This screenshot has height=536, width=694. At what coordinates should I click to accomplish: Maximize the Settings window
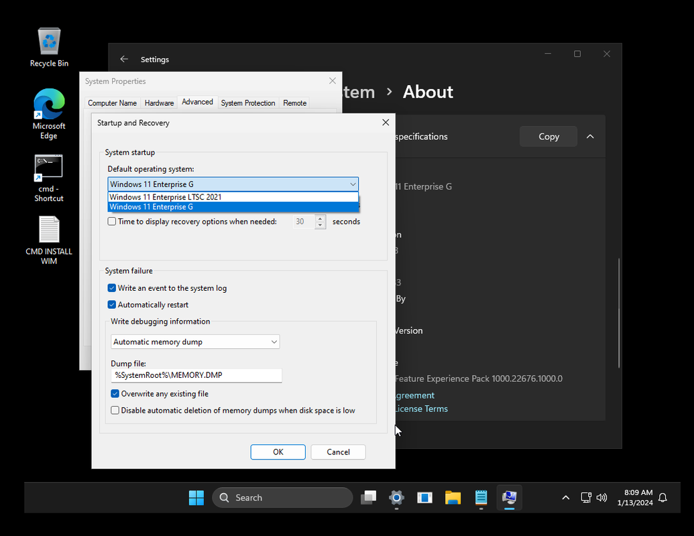point(577,54)
